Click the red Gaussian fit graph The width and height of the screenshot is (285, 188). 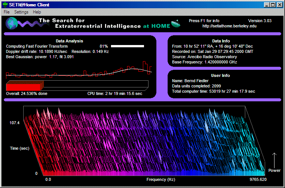tap(79, 70)
